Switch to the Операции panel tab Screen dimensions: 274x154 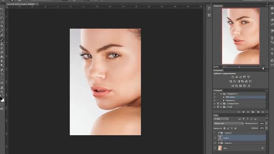point(218,90)
